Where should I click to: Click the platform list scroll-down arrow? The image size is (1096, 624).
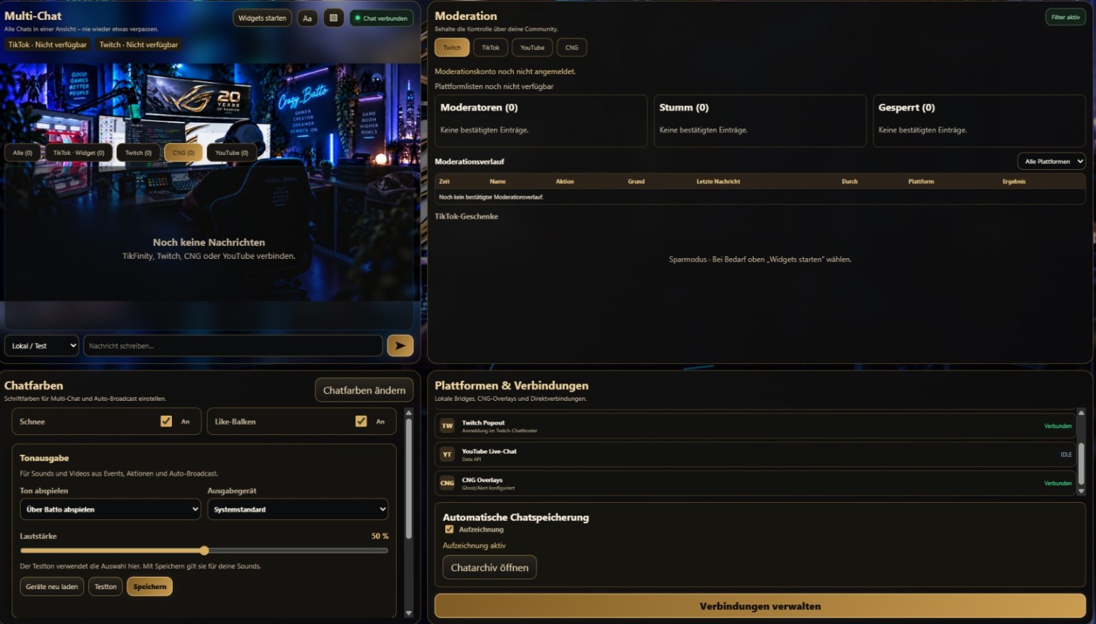(1081, 491)
